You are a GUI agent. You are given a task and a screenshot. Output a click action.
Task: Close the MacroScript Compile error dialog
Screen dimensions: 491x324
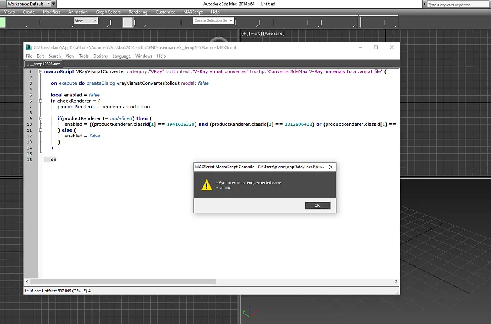coord(331,167)
